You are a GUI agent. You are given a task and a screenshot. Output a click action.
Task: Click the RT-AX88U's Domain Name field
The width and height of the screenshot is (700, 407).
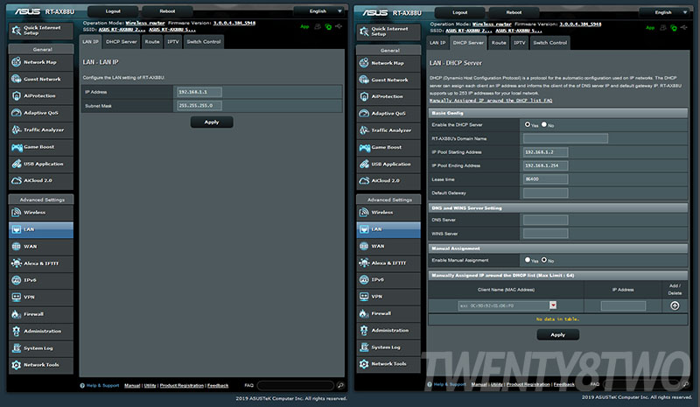click(x=565, y=138)
